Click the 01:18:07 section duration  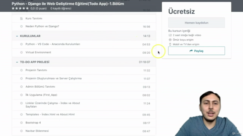[145, 62]
